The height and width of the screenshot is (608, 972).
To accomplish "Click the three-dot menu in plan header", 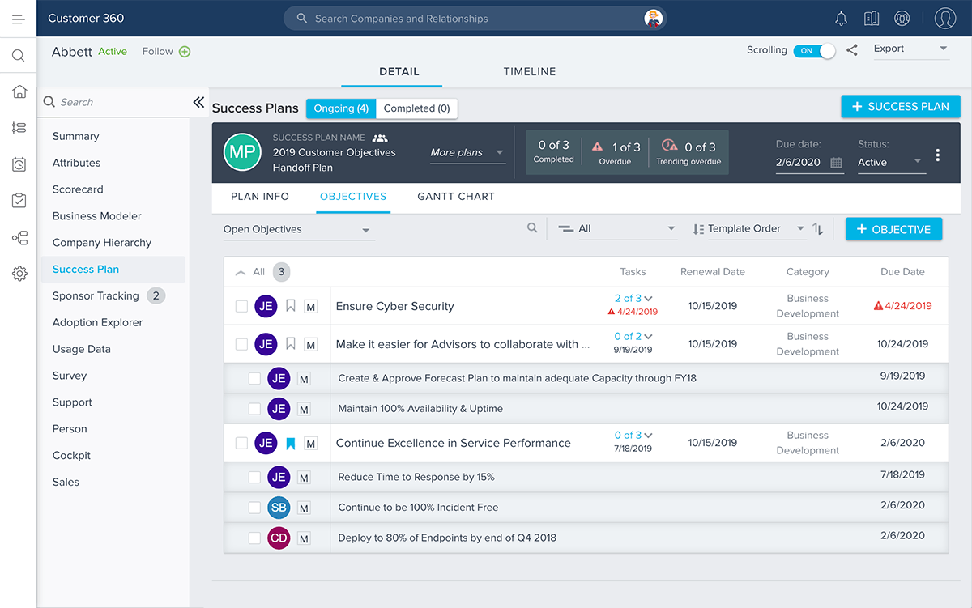I will 938,155.
